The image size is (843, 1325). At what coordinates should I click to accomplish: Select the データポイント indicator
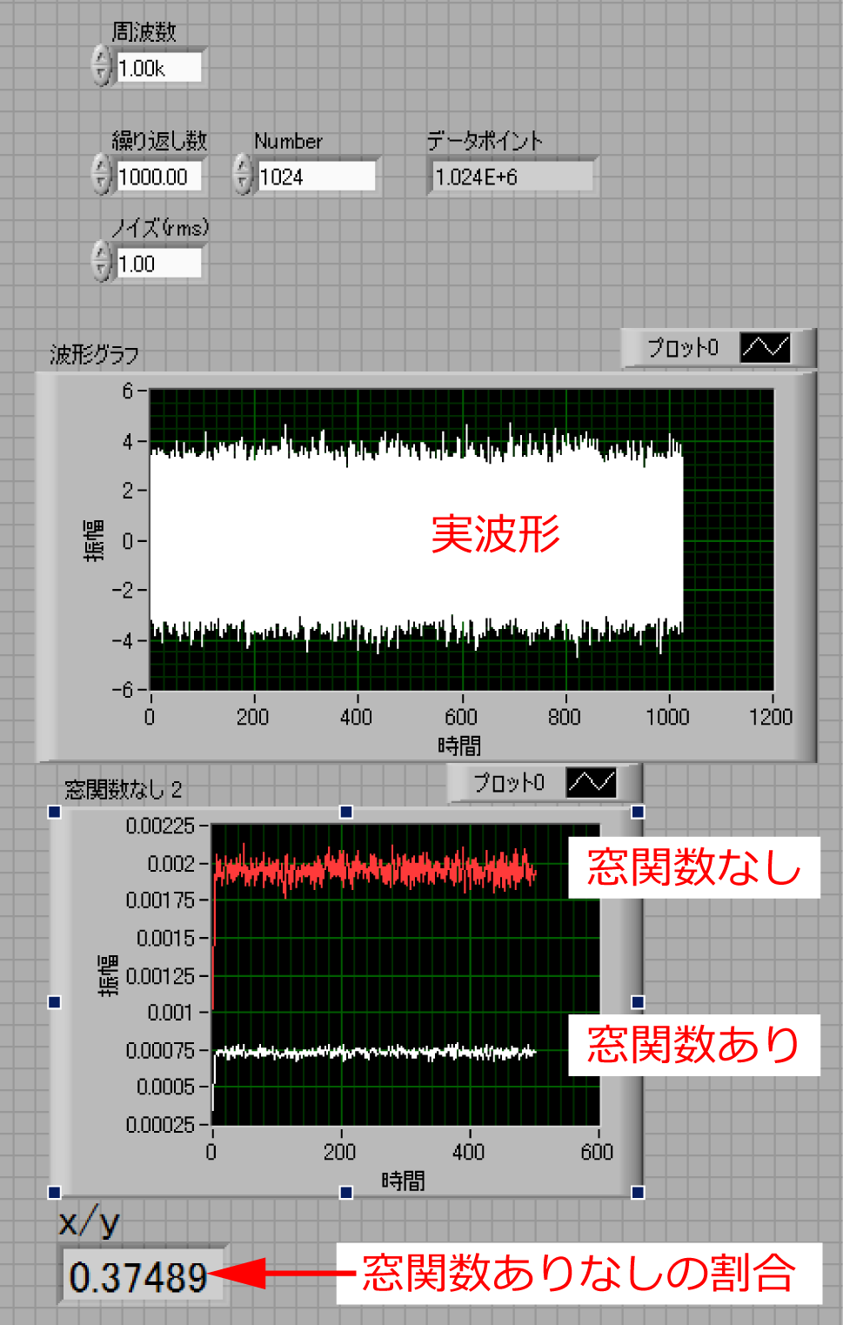(x=512, y=177)
